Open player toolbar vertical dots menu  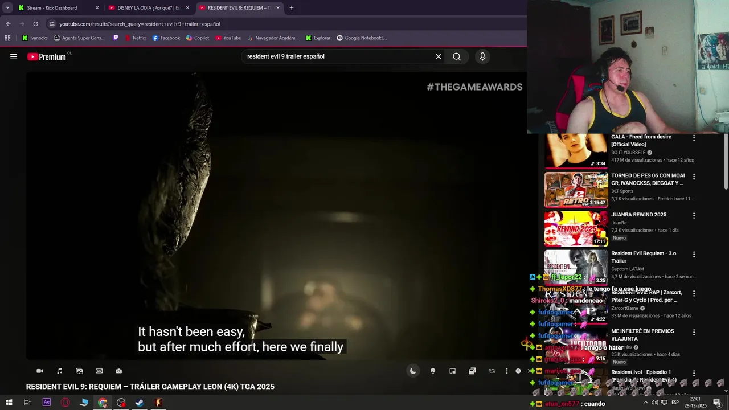point(507,371)
